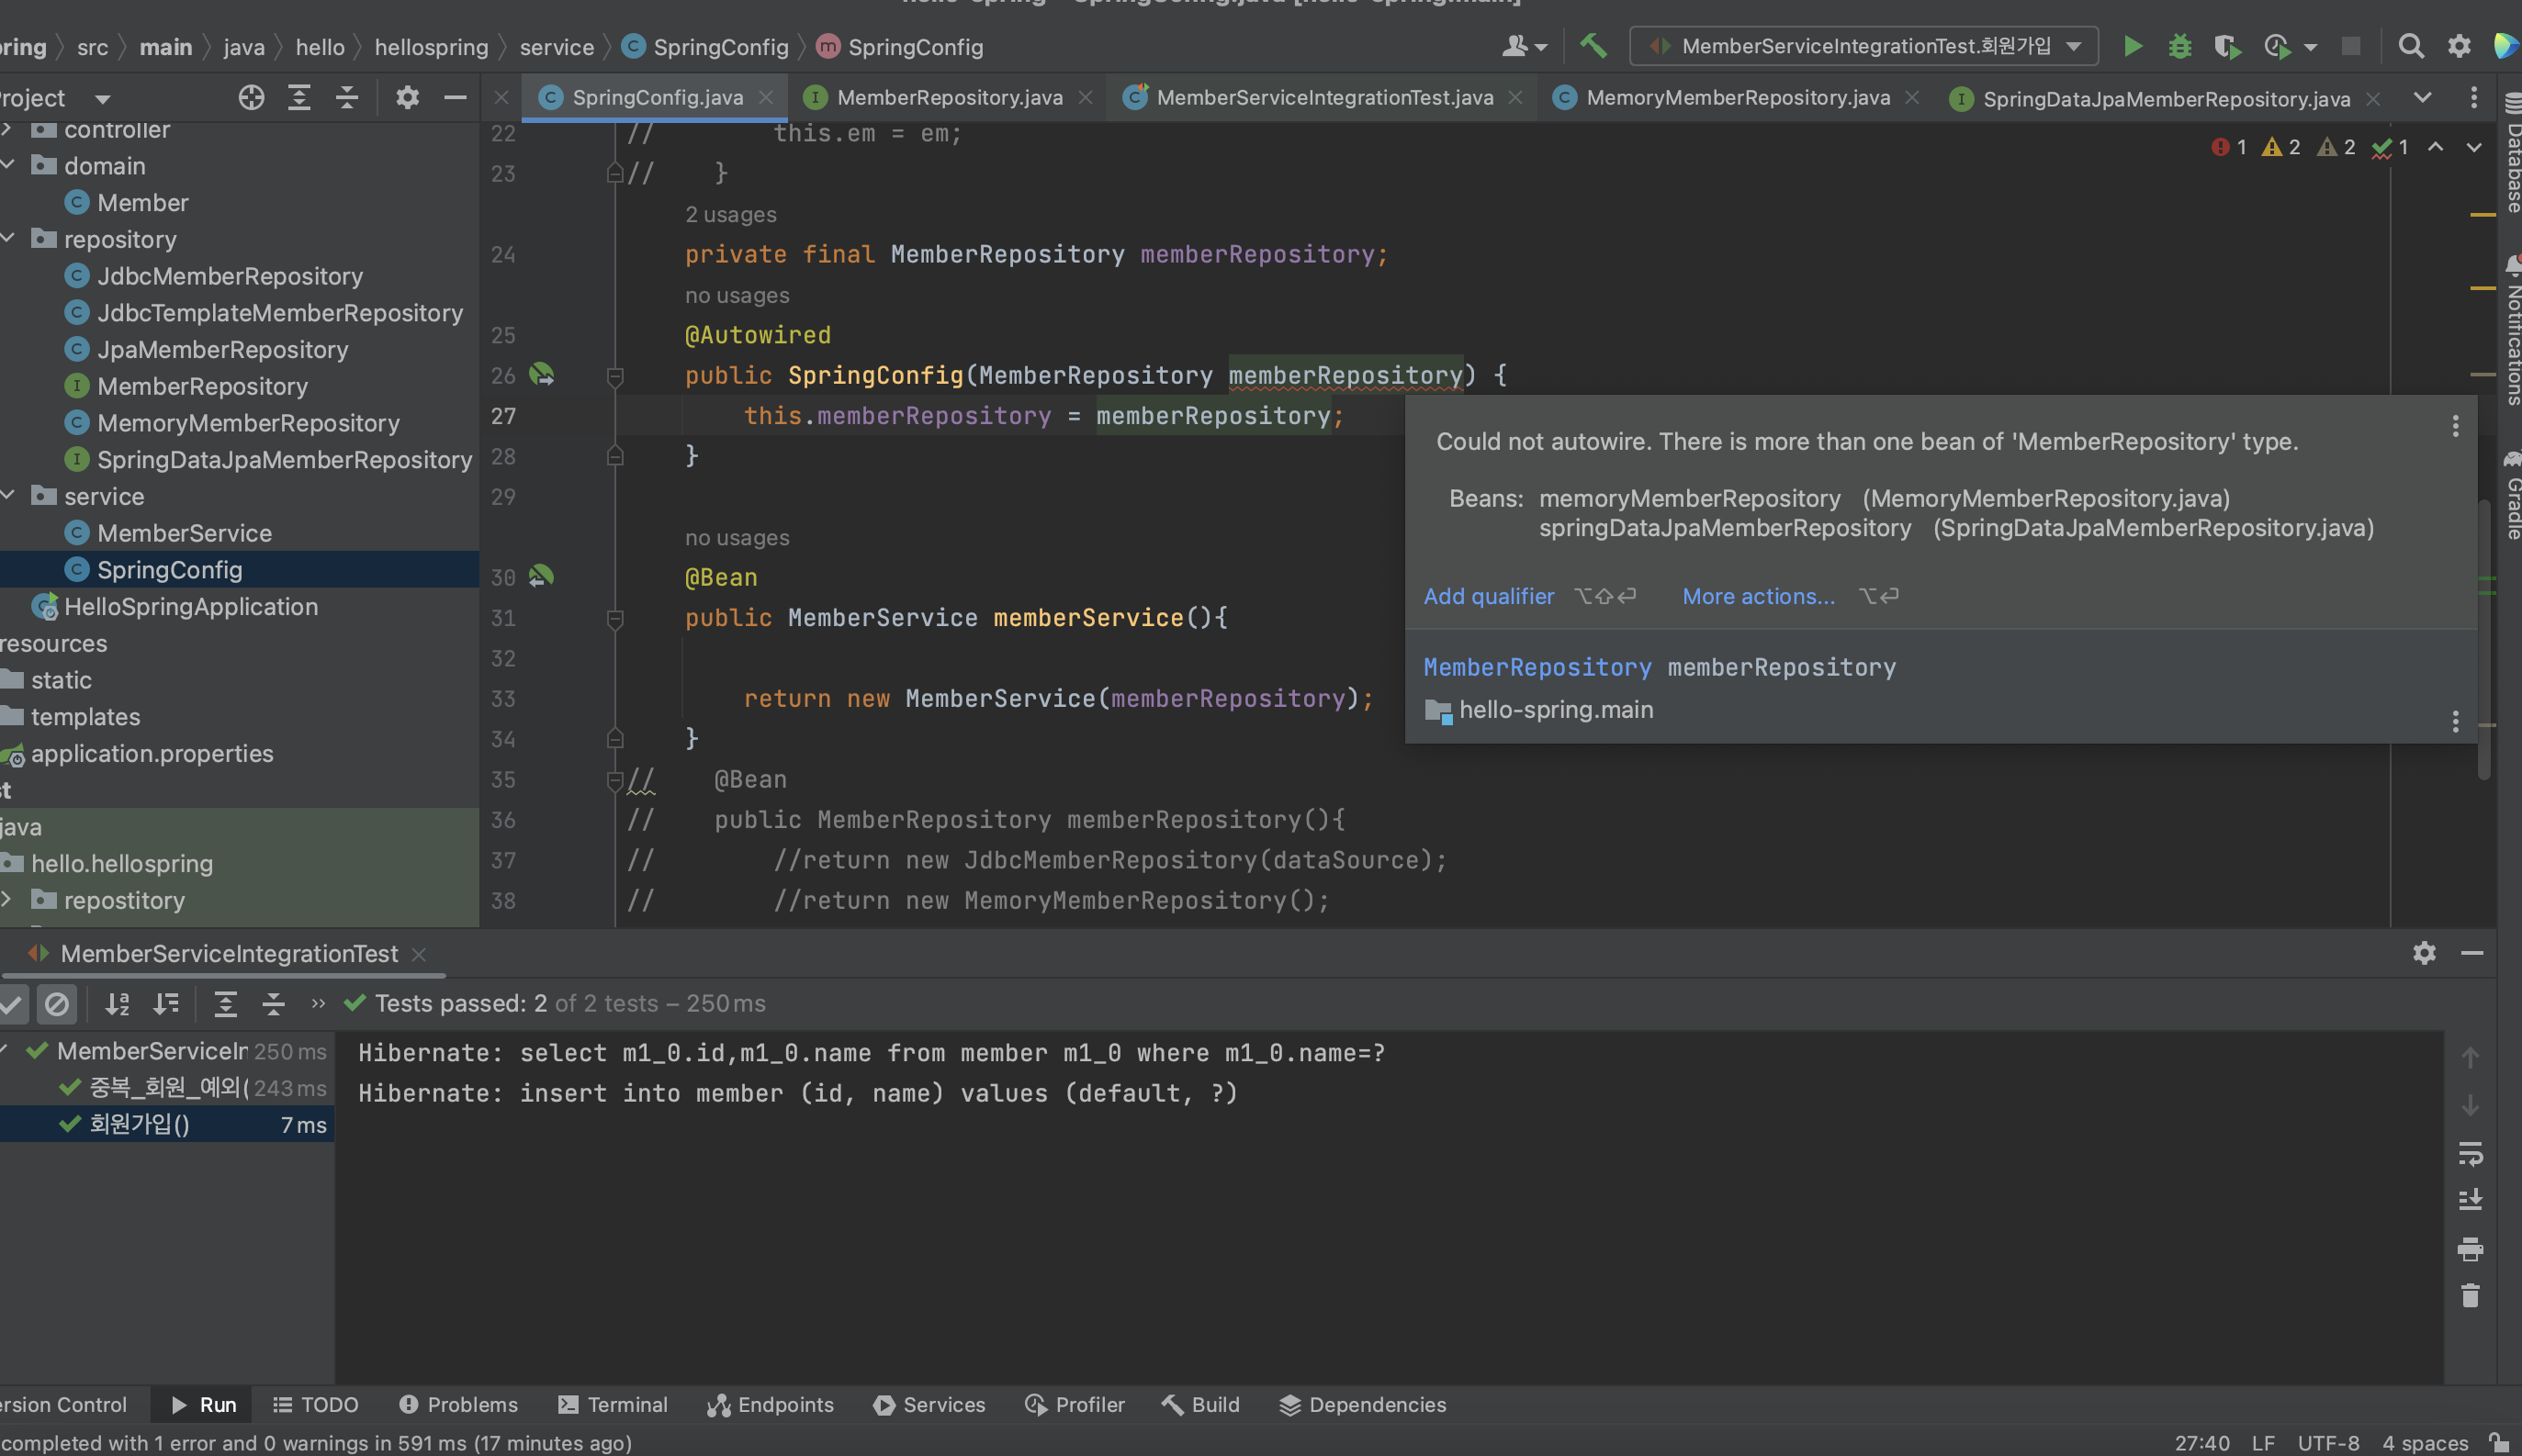
Task: Open profiler run options dropdown arrow
Action: [x=2311, y=47]
